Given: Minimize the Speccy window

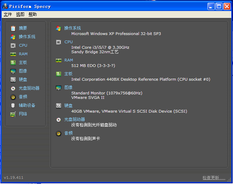Looking at the screenshot, I should point(211,7).
